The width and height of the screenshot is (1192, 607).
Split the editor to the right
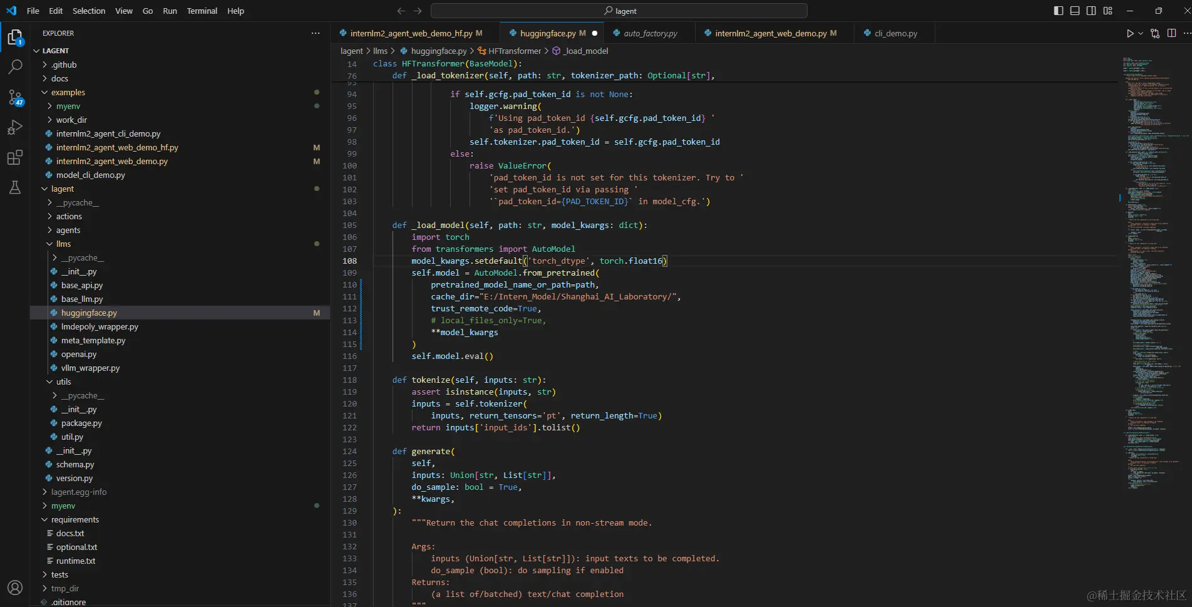(1171, 33)
